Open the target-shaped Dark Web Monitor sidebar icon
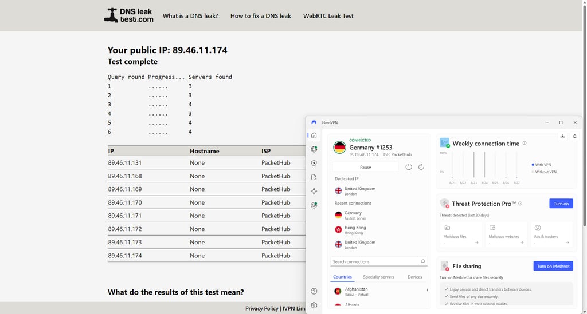Screen dimensions: 587x314 click(314, 205)
